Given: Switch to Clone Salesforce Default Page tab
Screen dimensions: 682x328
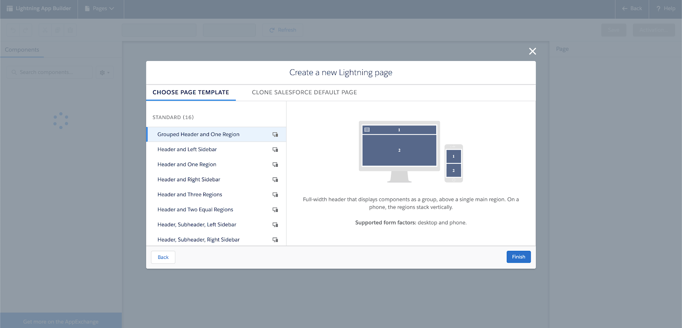Looking at the screenshot, I should coord(304,92).
